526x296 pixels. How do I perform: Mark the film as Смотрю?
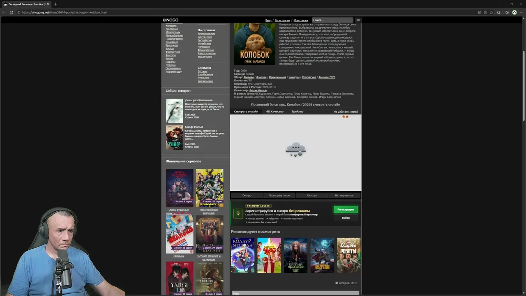(x=247, y=195)
